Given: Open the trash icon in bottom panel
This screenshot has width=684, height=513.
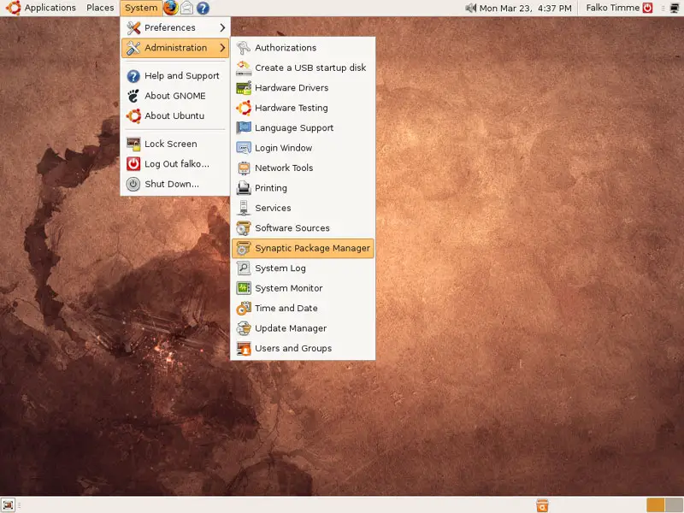Looking at the screenshot, I should (x=542, y=505).
